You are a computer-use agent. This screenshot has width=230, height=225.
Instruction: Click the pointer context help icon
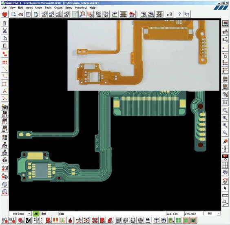point(187,14)
